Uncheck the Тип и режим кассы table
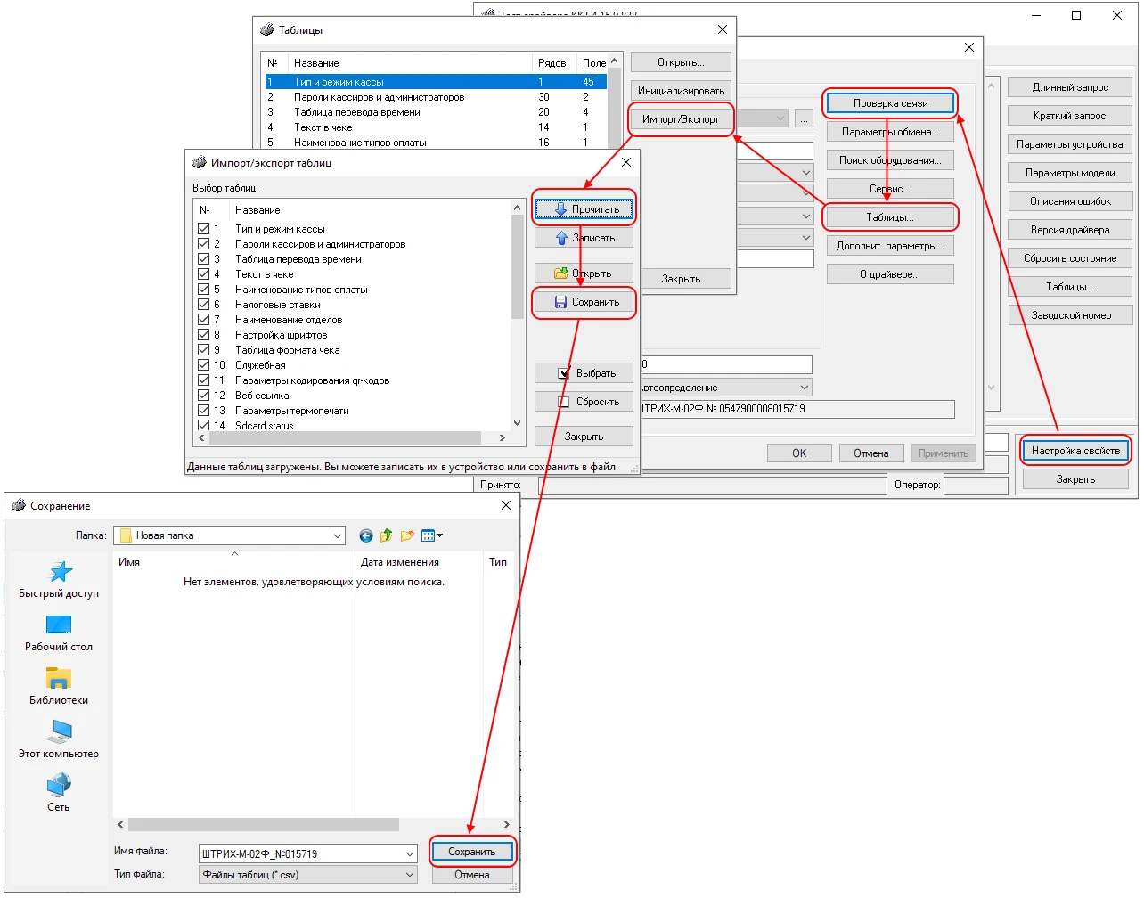The height and width of the screenshot is (898, 1144). (x=203, y=229)
